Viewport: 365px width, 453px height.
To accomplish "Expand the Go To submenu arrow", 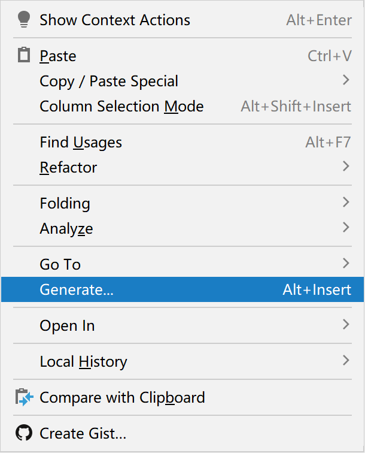I will [x=346, y=264].
